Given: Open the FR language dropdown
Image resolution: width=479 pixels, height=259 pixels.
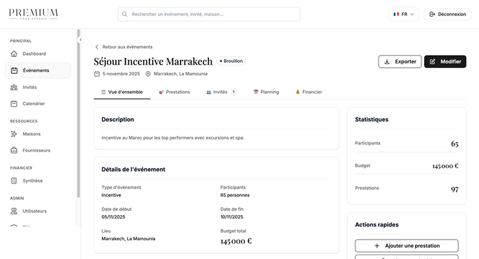Looking at the screenshot, I should tap(405, 14).
